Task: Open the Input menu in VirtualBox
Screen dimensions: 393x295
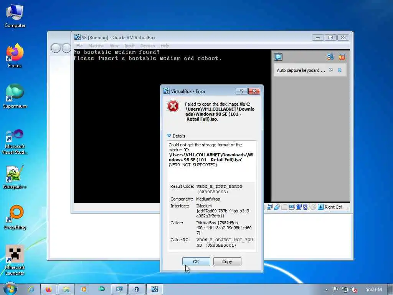Action: point(130,46)
